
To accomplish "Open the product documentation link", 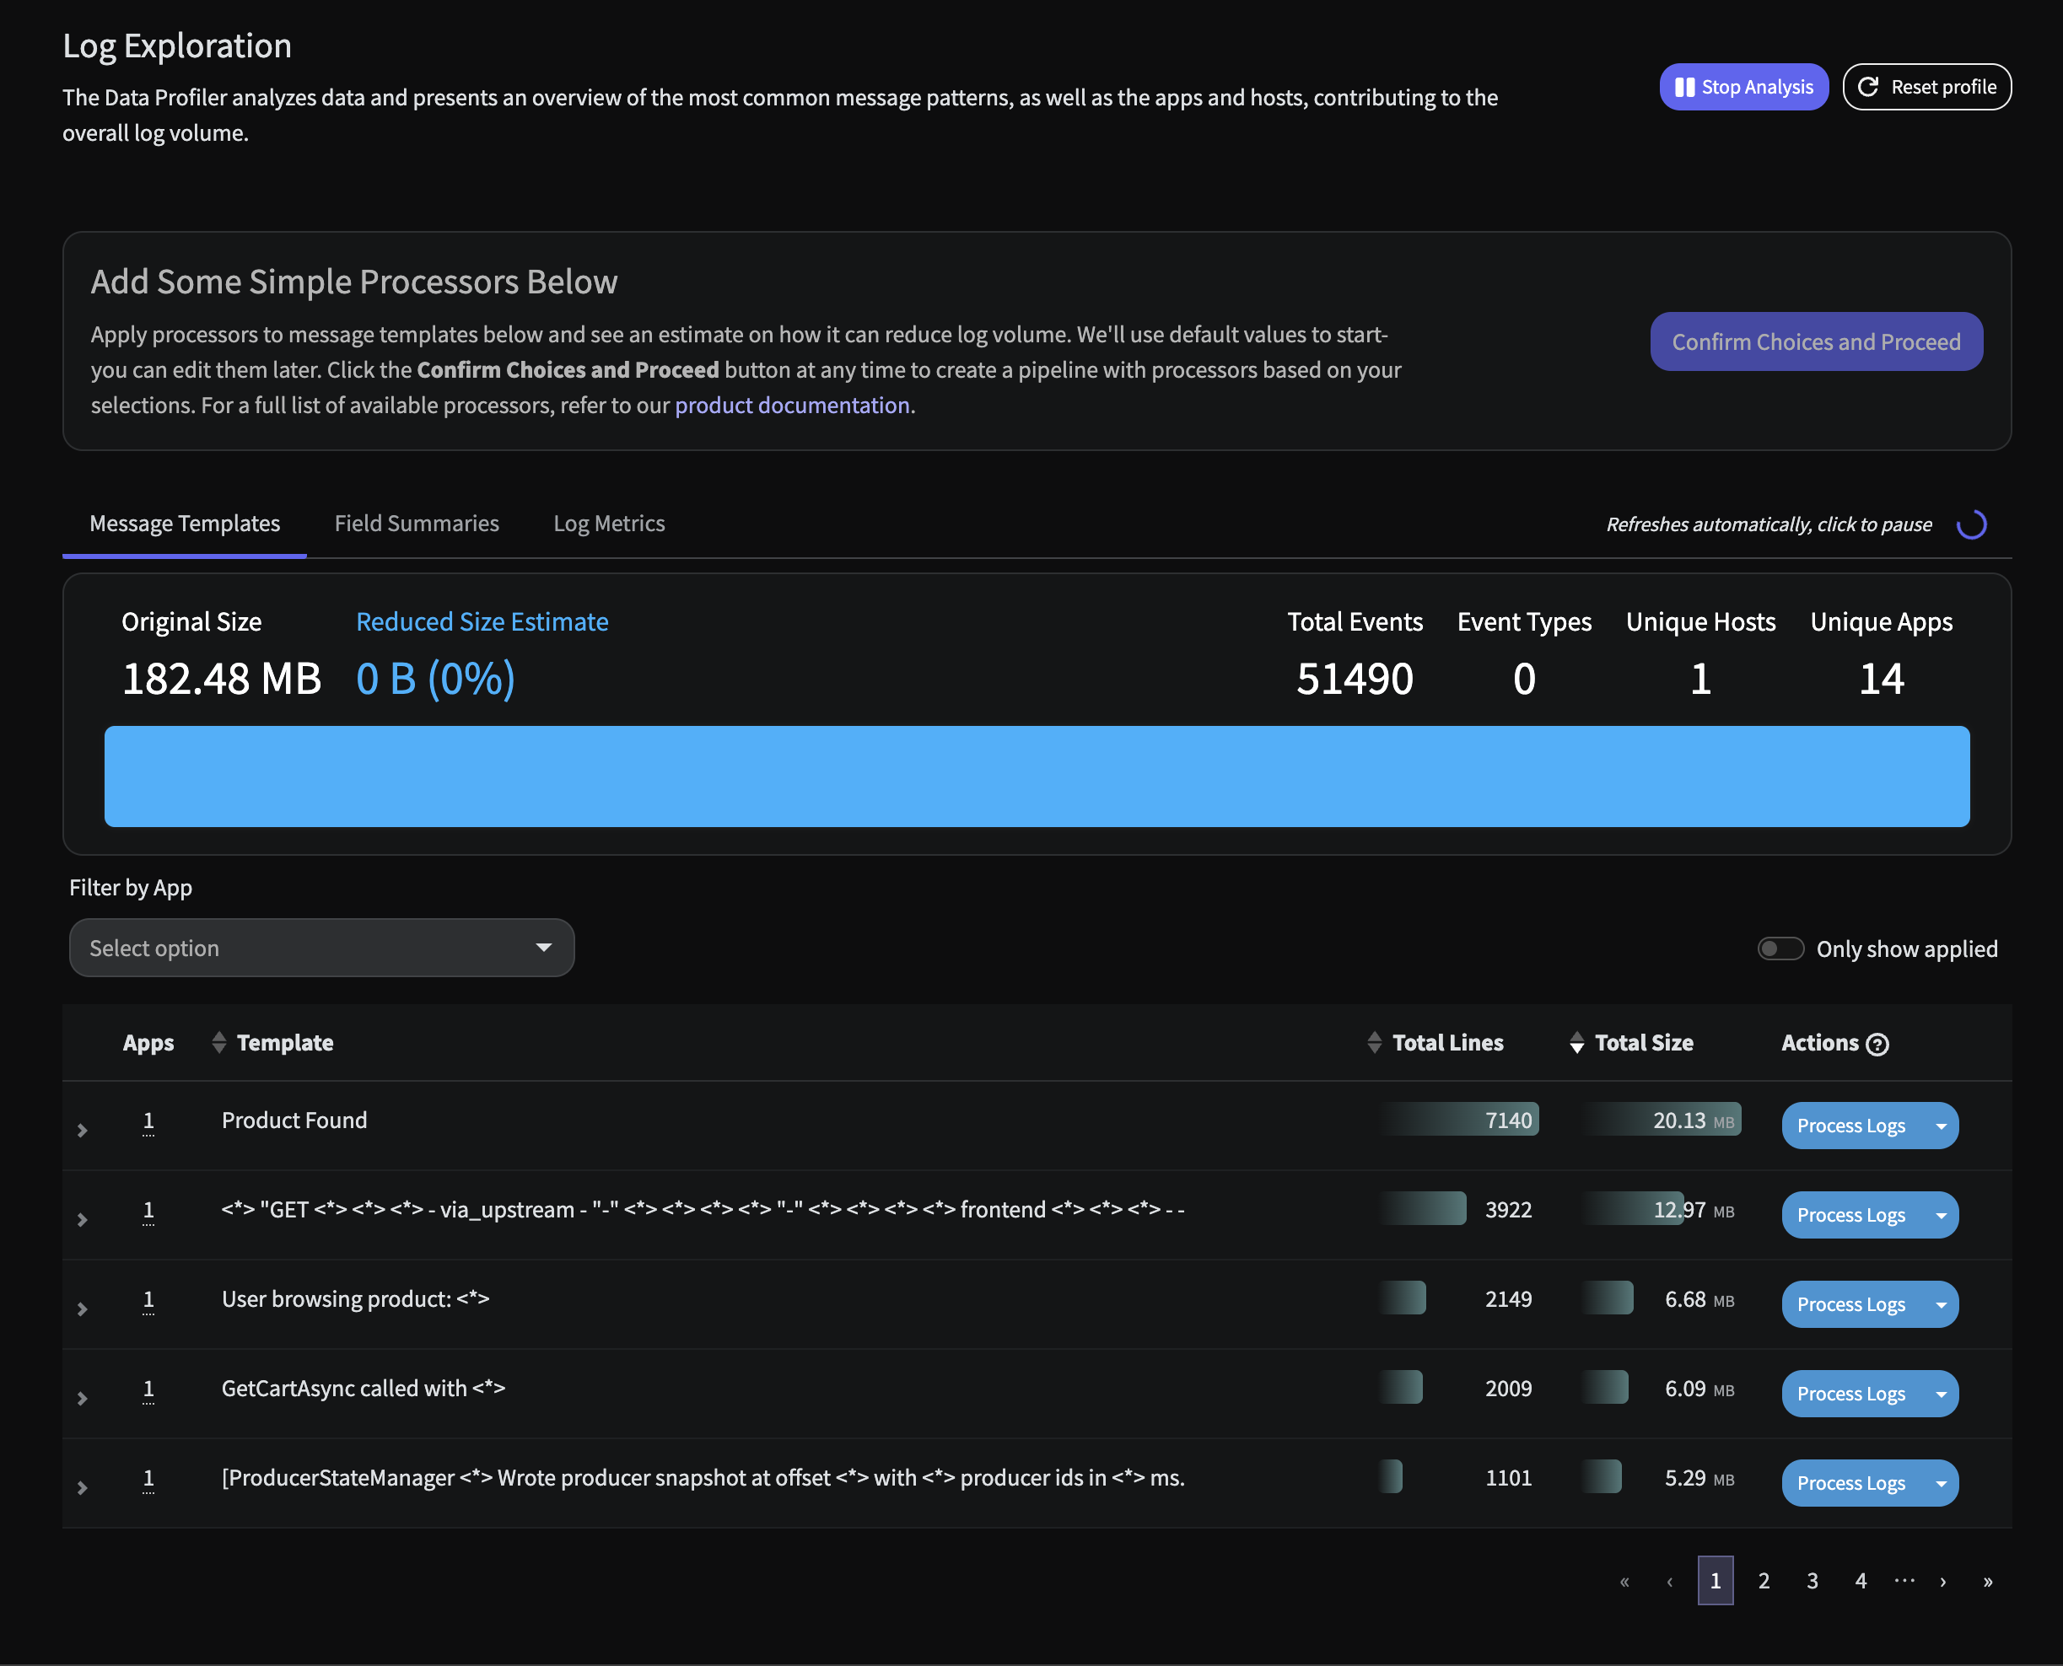I will coord(792,405).
